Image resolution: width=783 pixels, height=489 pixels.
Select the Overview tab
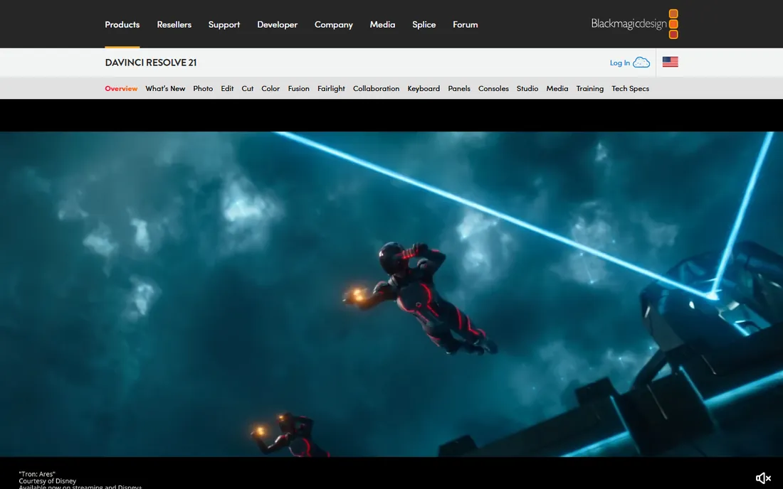point(121,88)
